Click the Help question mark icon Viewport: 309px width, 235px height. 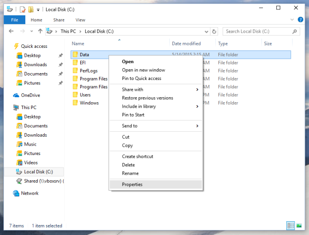pyautogui.click(x=301, y=20)
